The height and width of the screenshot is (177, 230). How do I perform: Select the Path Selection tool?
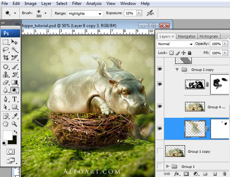click(x=6, y=107)
